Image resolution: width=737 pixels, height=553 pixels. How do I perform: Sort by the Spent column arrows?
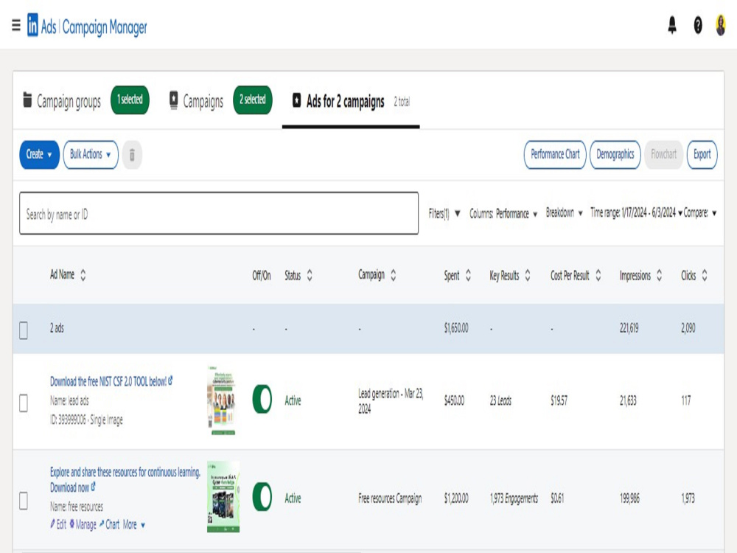tap(468, 275)
